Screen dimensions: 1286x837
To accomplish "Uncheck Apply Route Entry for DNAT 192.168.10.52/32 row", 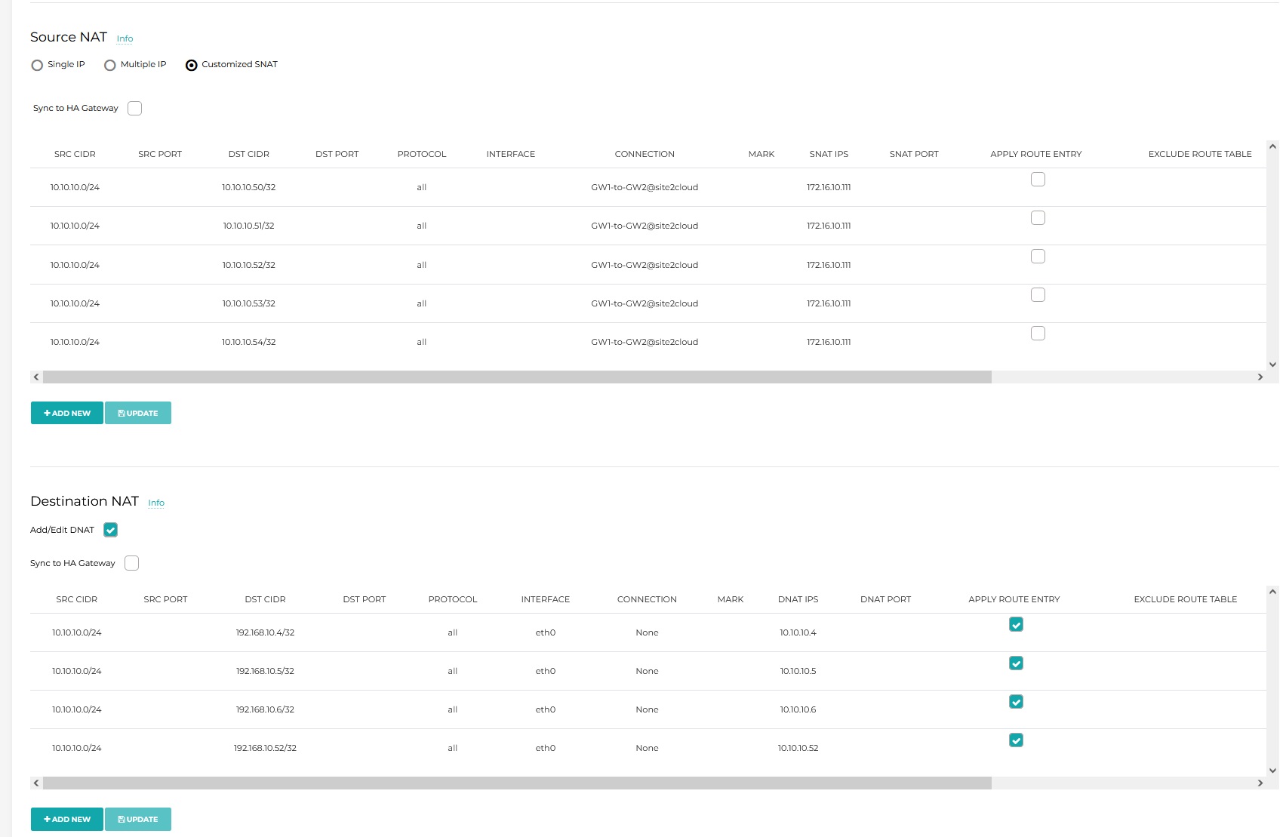I will [1017, 740].
